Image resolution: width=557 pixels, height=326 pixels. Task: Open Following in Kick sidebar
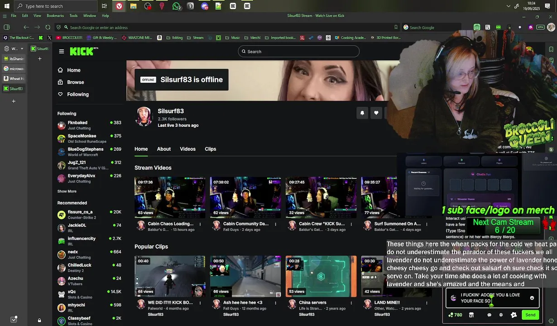pos(73,94)
